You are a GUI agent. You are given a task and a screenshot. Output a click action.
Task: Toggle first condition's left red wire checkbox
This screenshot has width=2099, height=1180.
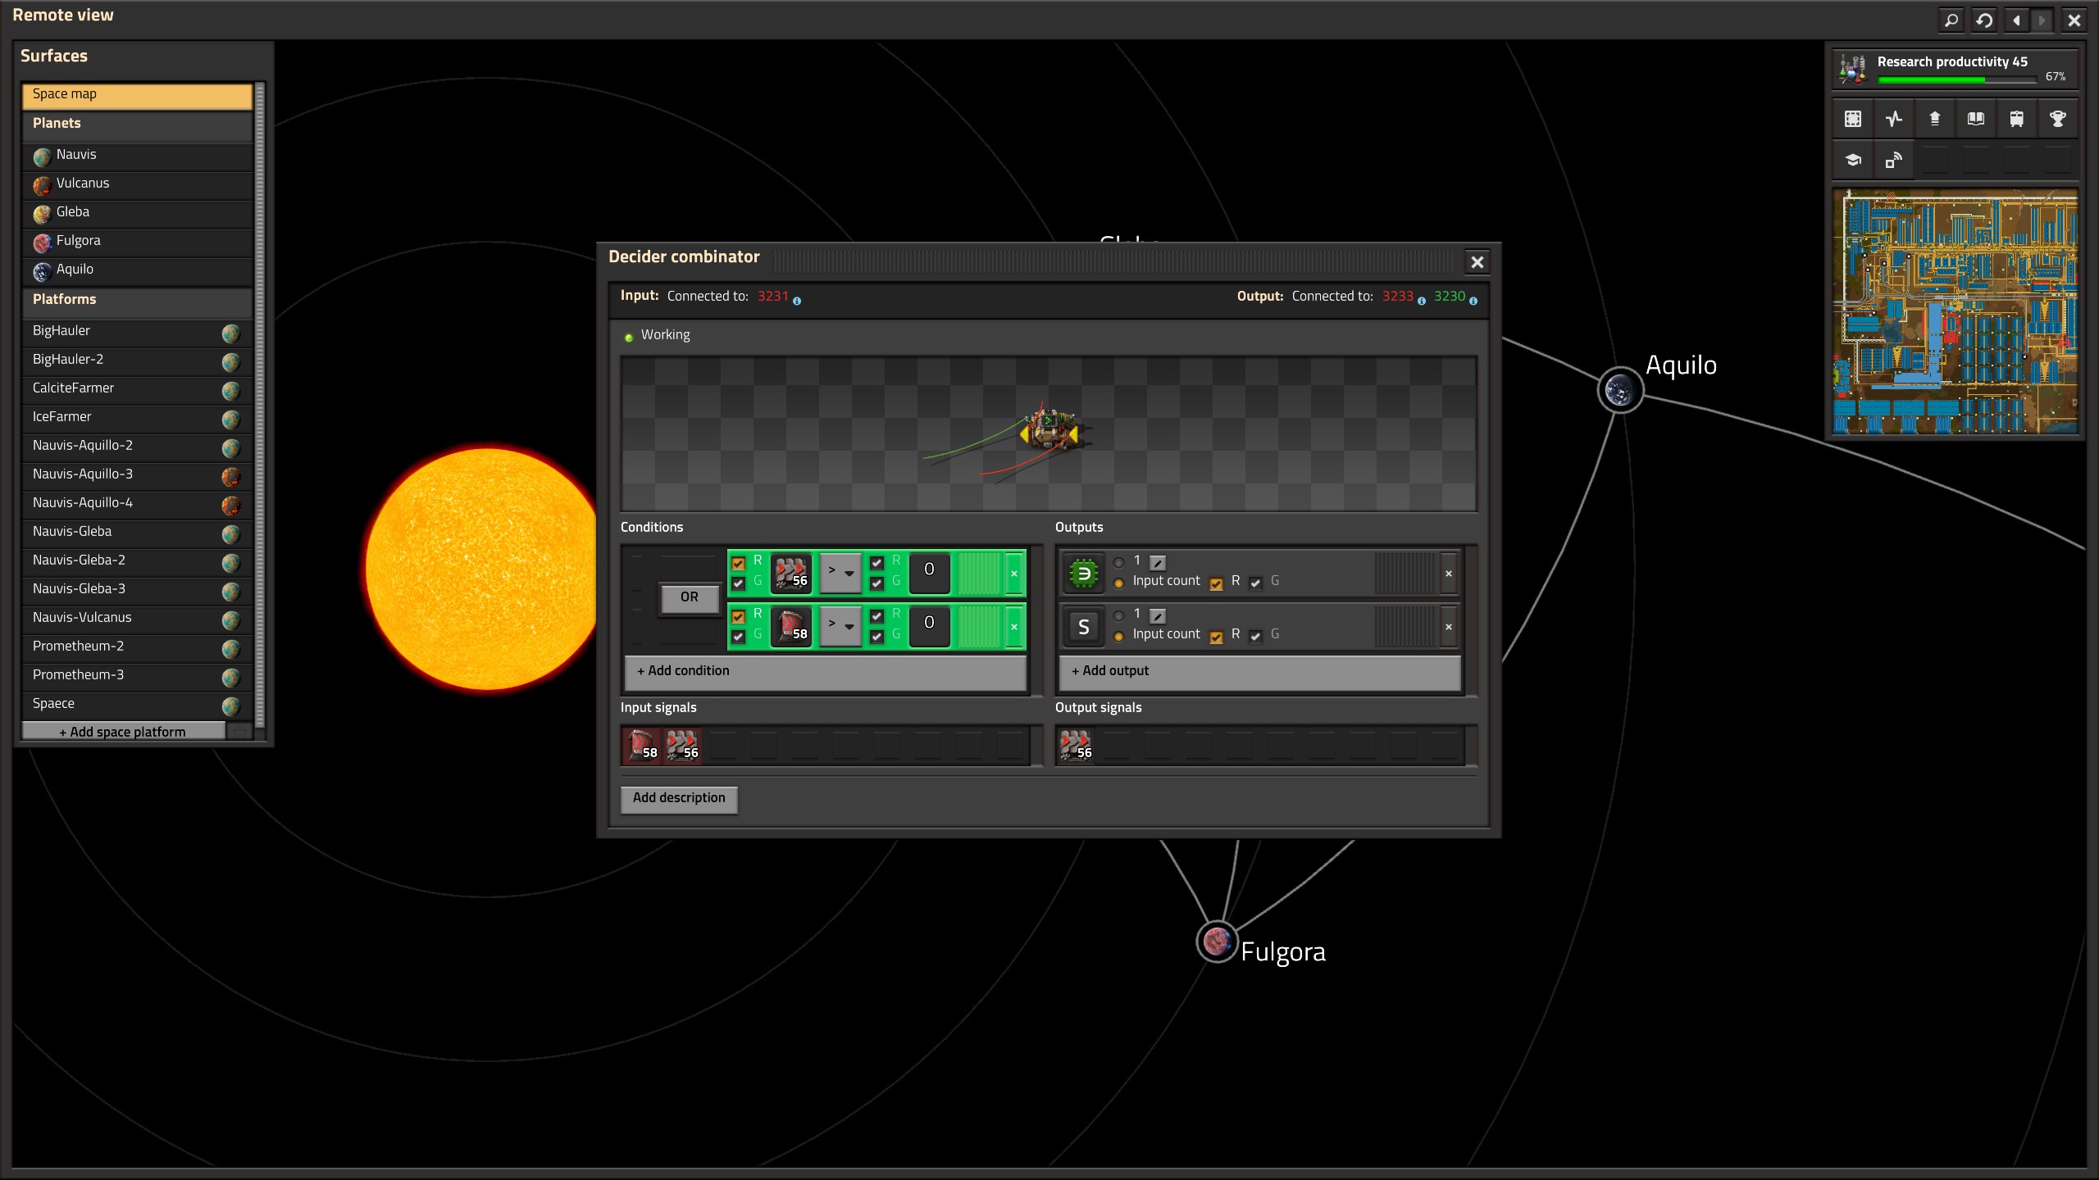coord(738,563)
